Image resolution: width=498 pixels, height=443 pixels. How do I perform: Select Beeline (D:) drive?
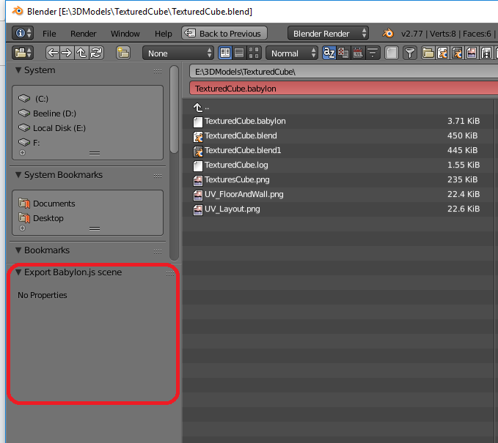tap(88, 113)
